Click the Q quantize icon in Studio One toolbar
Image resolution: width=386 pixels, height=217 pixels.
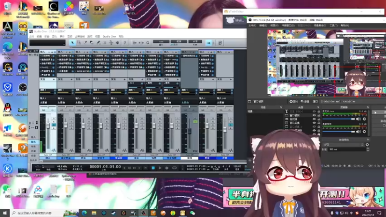(x=148, y=43)
